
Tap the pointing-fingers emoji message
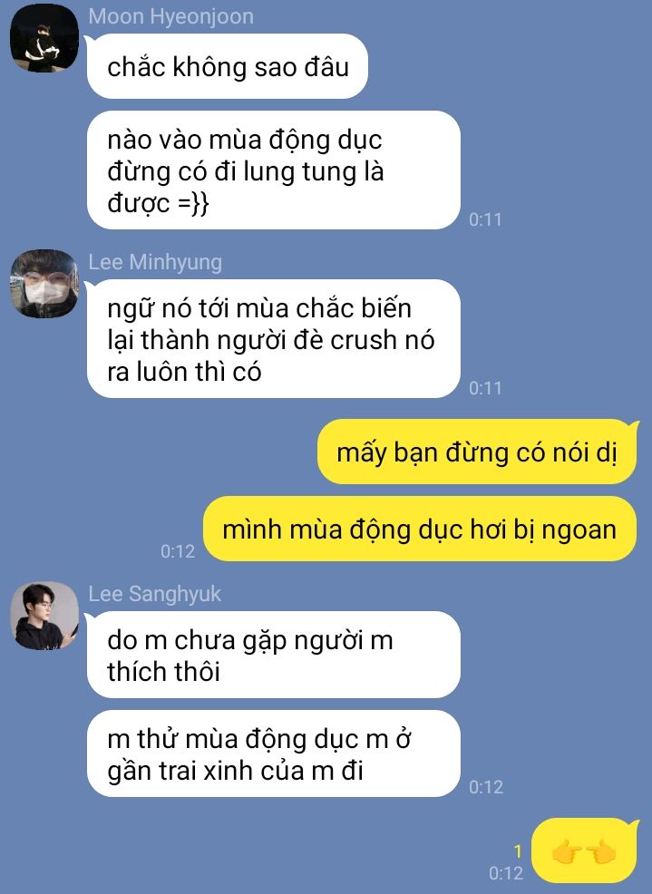coord(584,850)
